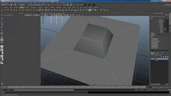This screenshot has height=96, width=171.
Task: Open the Object menu in Channel Box
Action: coord(160,17)
